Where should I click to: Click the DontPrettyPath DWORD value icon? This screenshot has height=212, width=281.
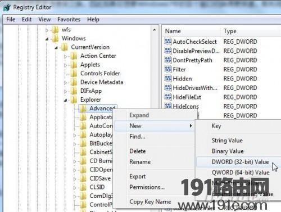[168, 60]
